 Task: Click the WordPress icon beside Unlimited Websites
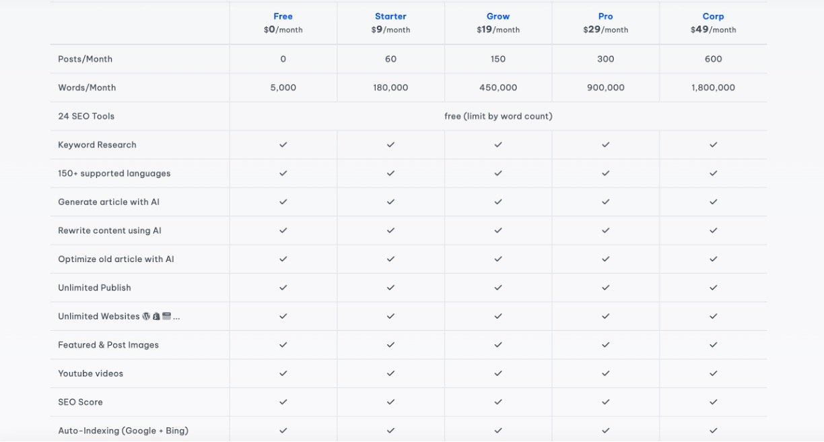coord(146,316)
